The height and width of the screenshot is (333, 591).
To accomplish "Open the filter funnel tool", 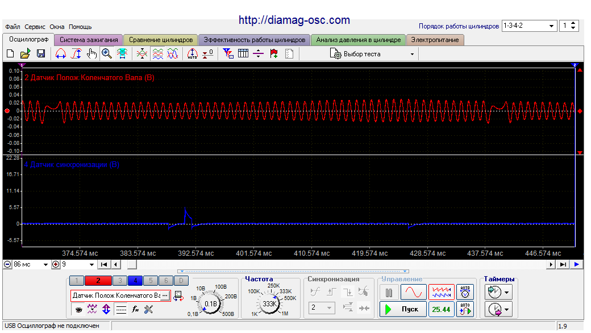I will coord(228,54).
